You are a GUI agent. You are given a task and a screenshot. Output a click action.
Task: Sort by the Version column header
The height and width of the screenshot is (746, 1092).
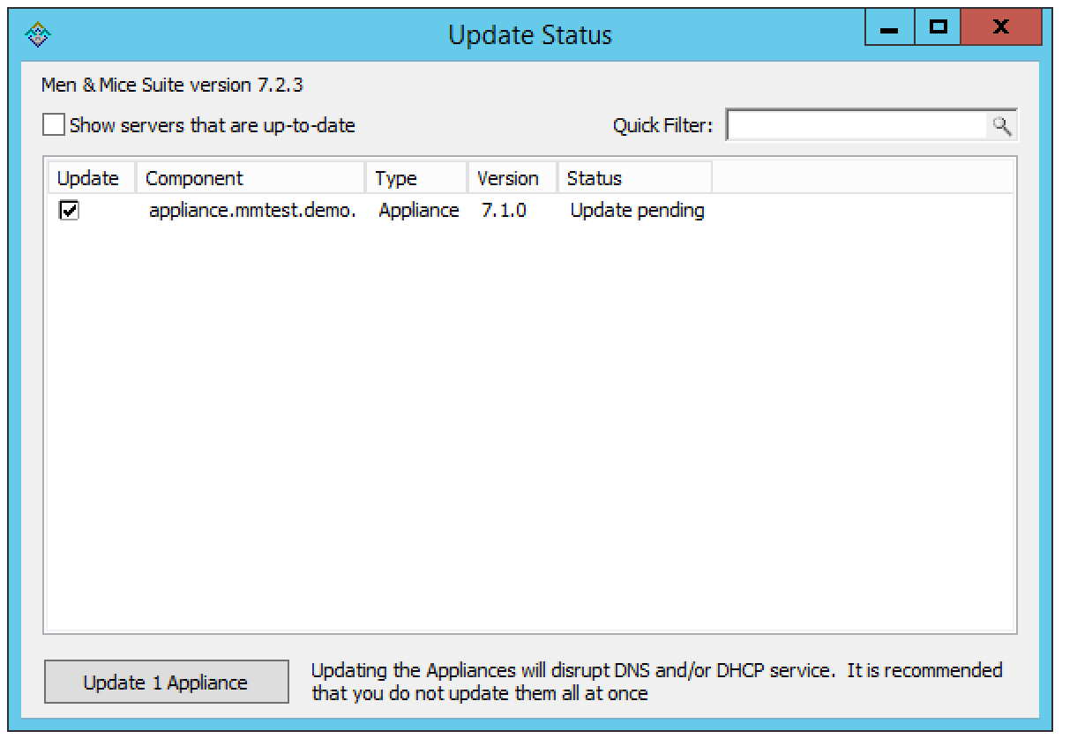[x=512, y=178]
